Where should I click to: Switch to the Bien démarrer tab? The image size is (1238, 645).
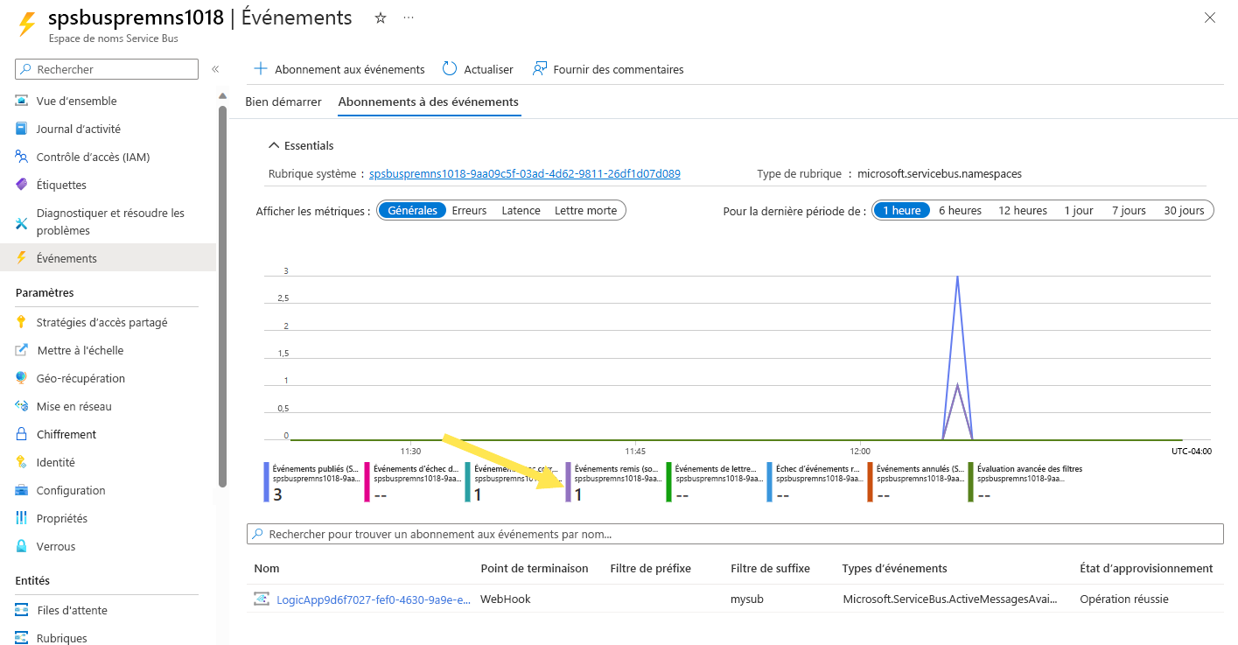283,102
